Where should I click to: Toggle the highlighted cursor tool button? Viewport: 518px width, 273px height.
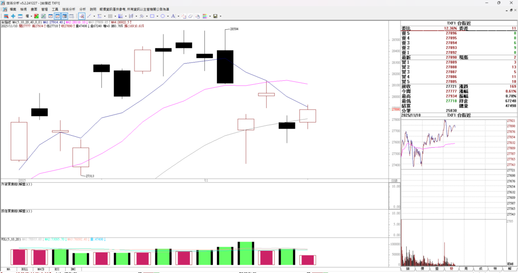[x=81, y=16]
